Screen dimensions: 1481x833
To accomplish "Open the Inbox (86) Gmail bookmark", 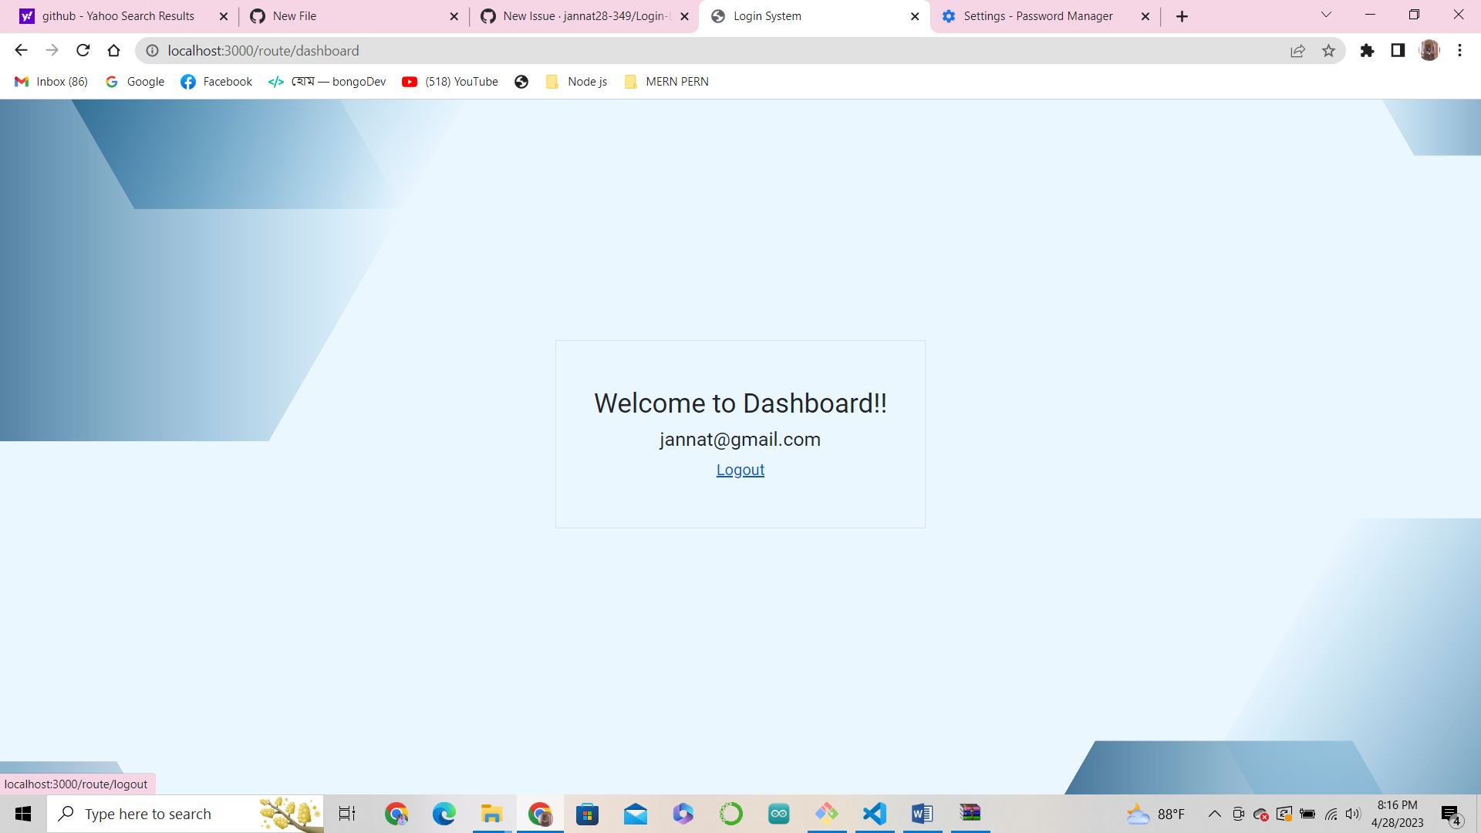I will coord(52,82).
